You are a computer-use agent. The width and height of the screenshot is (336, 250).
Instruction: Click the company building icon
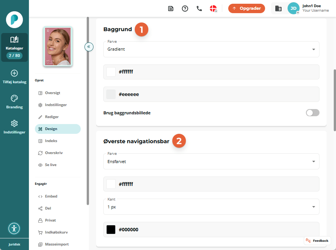tap(278, 9)
